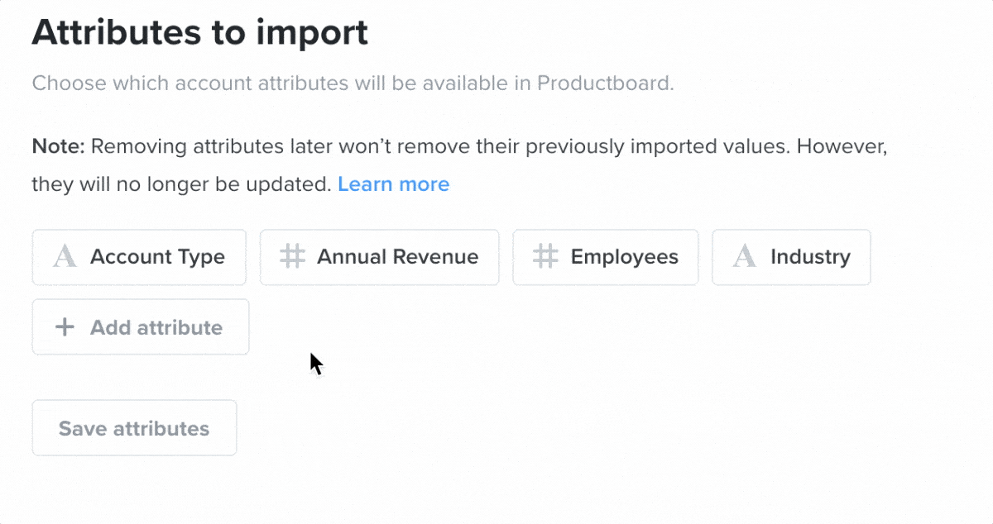
Task: Open the Learn more link
Action: pyautogui.click(x=393, y=183)
